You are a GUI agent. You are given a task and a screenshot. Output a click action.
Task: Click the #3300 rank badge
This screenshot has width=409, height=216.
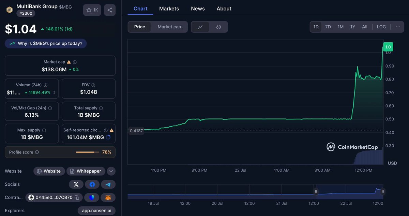pyautogui.click(x=26, y=14)
